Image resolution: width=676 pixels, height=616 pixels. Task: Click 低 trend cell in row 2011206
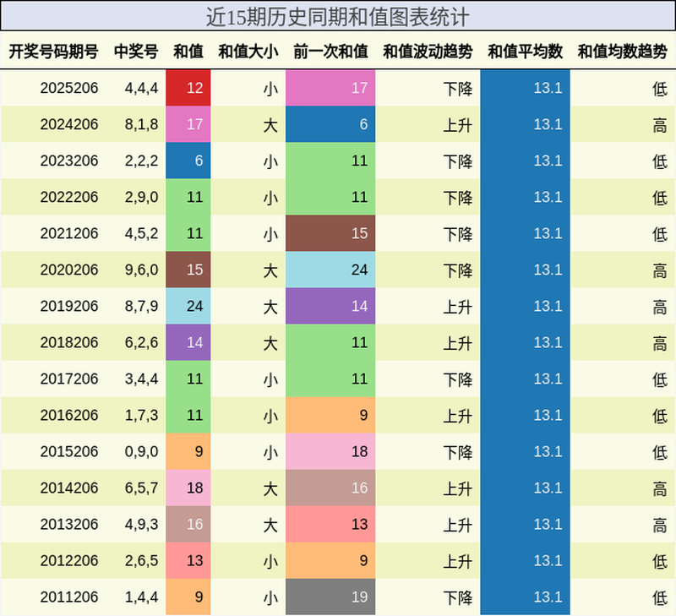(660, 598)
